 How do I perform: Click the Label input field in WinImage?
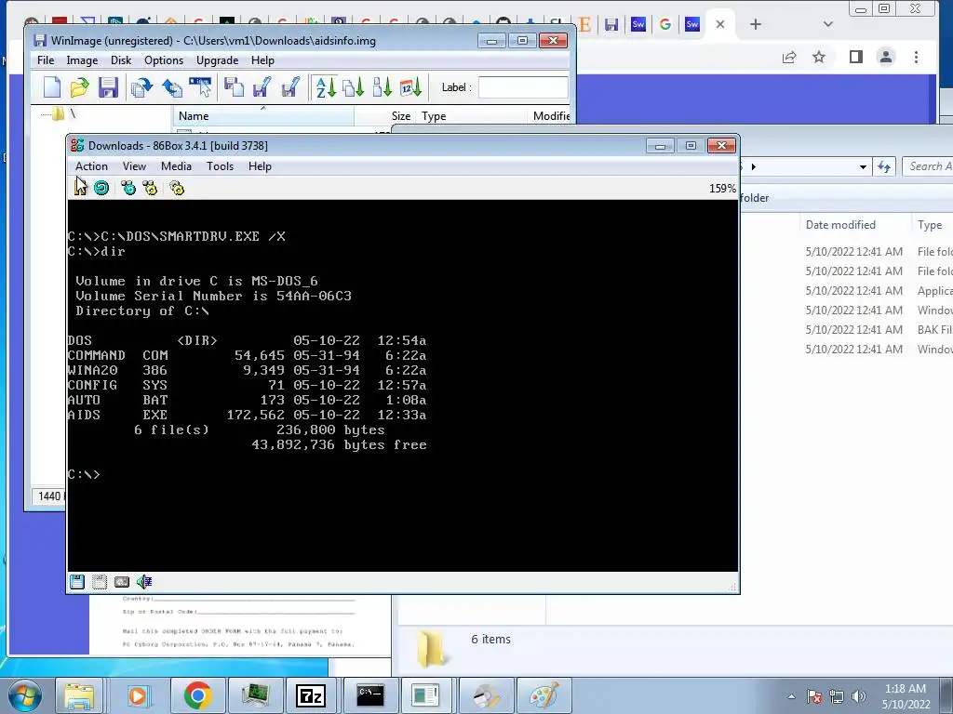click(x=523, y=87)
